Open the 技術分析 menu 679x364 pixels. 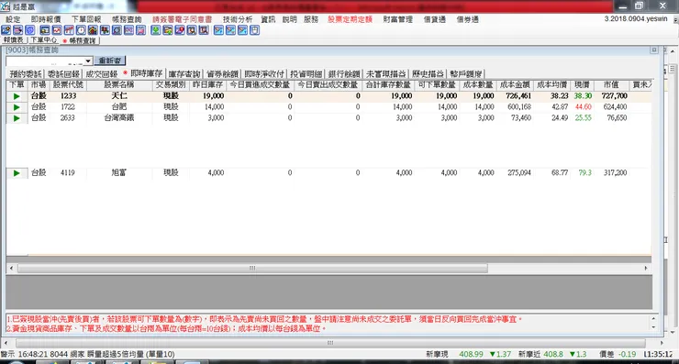tap(238, 19)
